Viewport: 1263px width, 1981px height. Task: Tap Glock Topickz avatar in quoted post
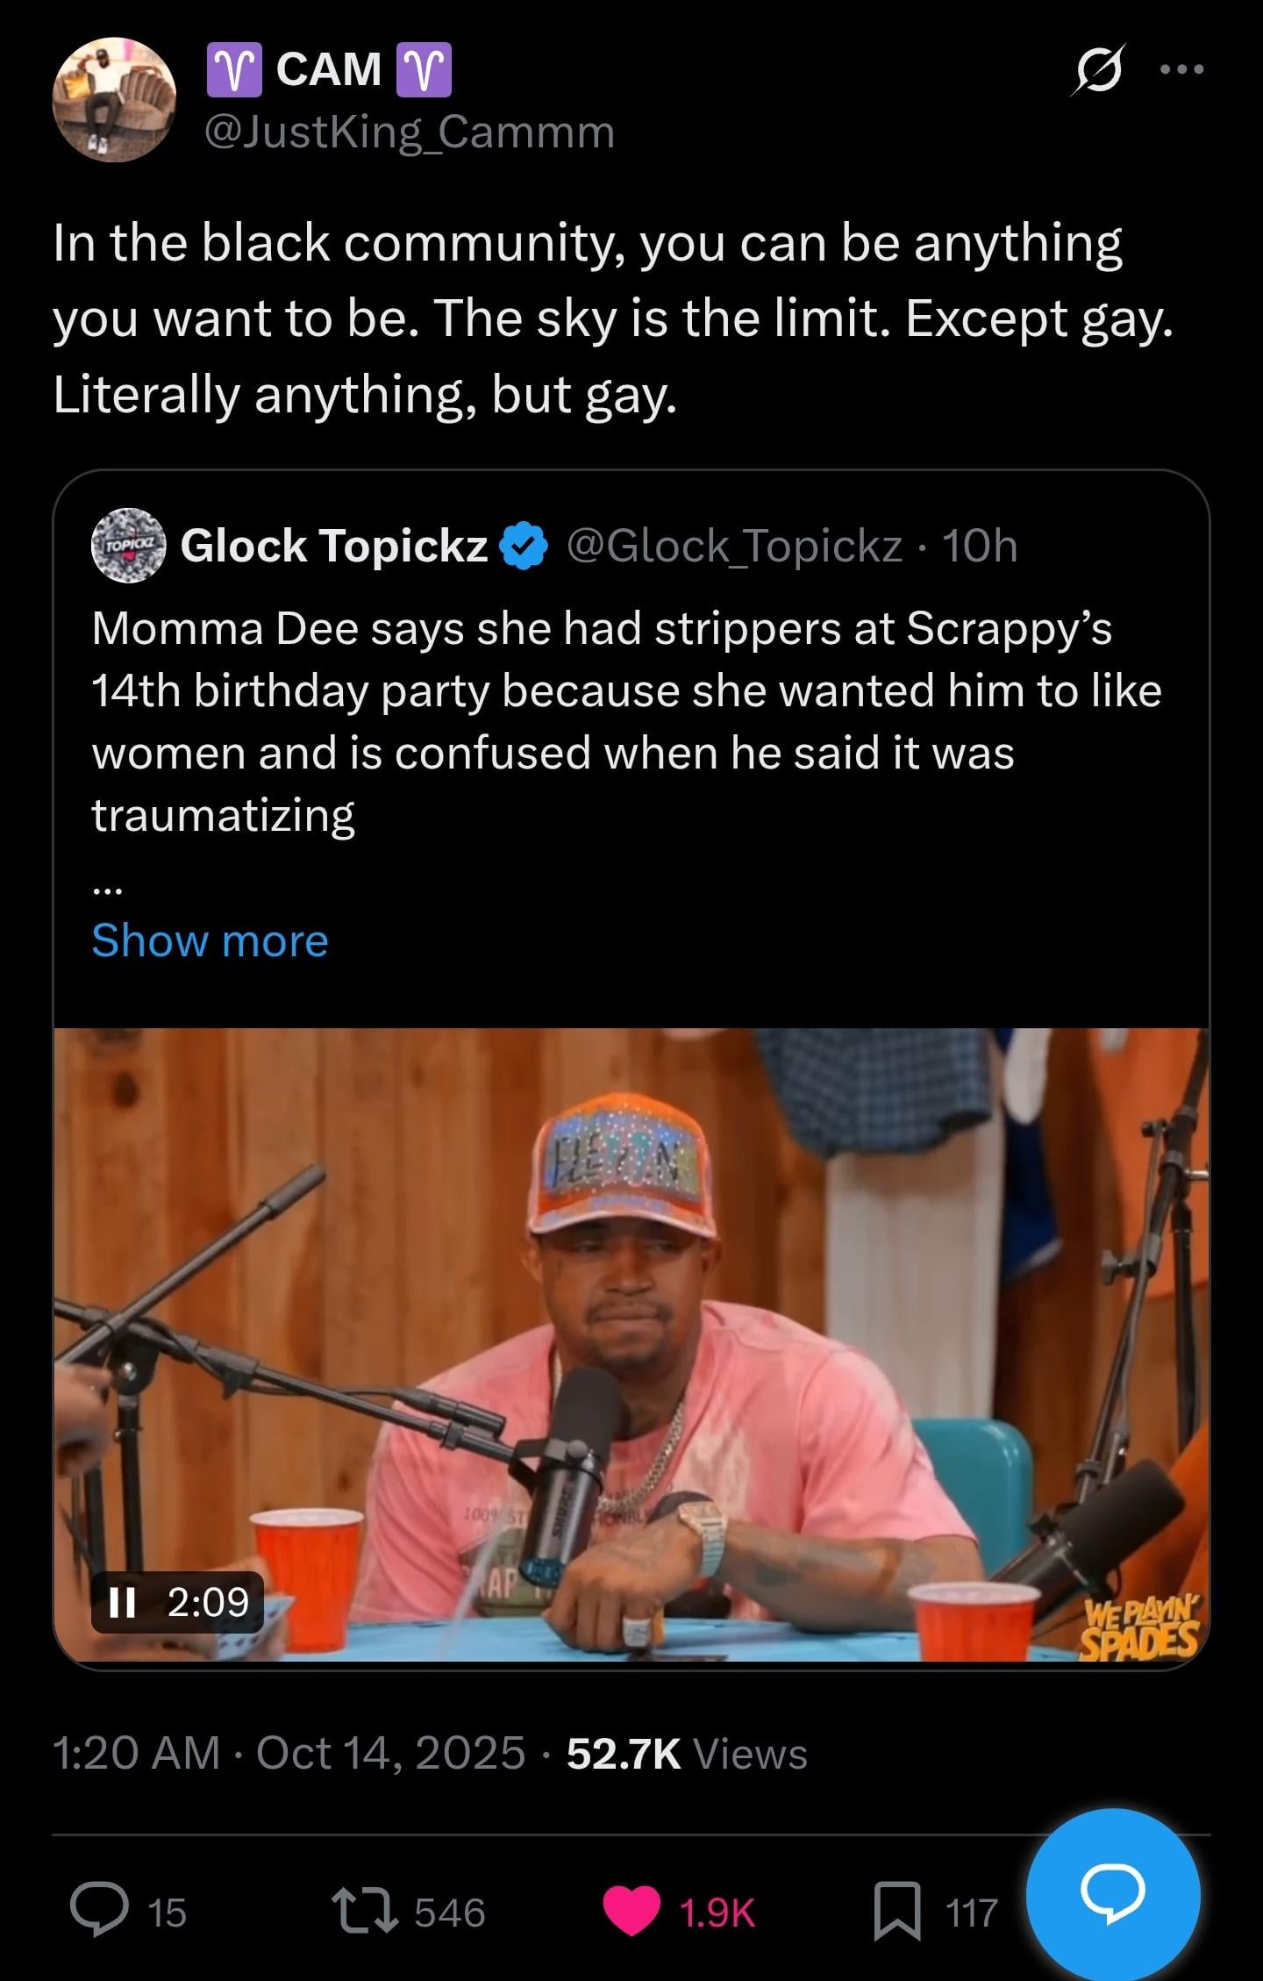click(x=129, y=545)
